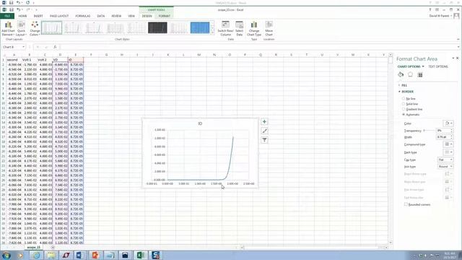Expand the Fill section
Screen dimensions: 462x260
click(x=399, y=85)
